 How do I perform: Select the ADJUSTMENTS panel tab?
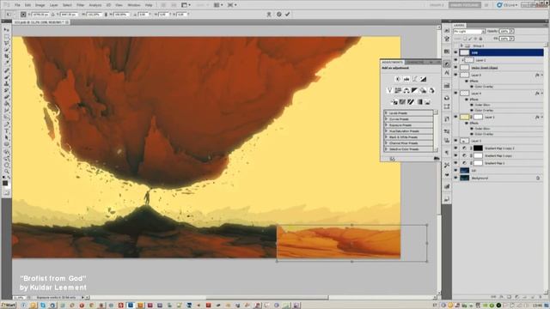tap(392, 62)
